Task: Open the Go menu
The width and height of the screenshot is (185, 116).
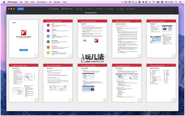Action: [51, 2]
